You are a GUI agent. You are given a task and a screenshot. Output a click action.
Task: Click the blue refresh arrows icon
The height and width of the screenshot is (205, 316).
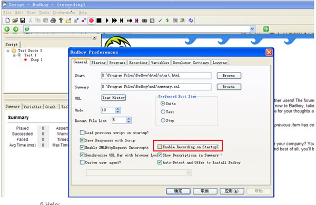click(191, 20)
